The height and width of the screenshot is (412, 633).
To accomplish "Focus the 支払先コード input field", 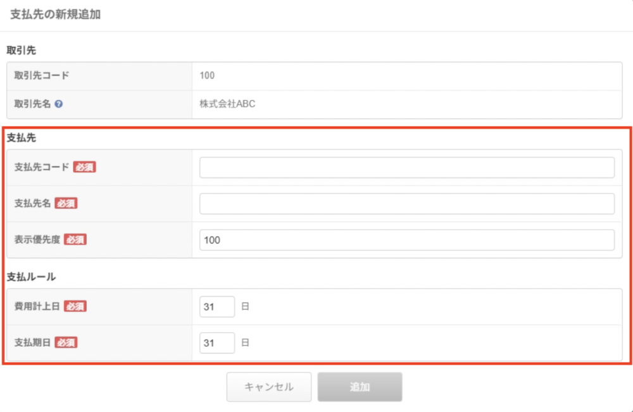I will [x=406, y=168].
